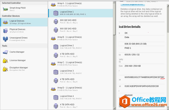Click the Array C icon
This screenshot has width=169, height=110.
53,64
